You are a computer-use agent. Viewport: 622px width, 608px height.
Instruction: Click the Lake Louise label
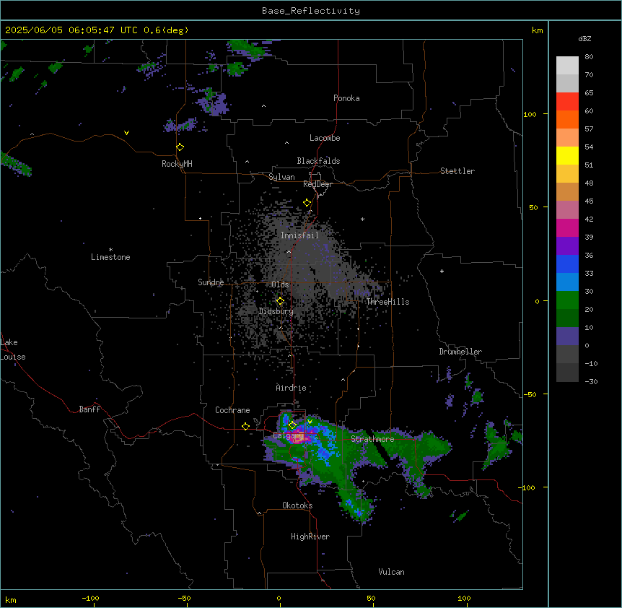tap(13, 349)
